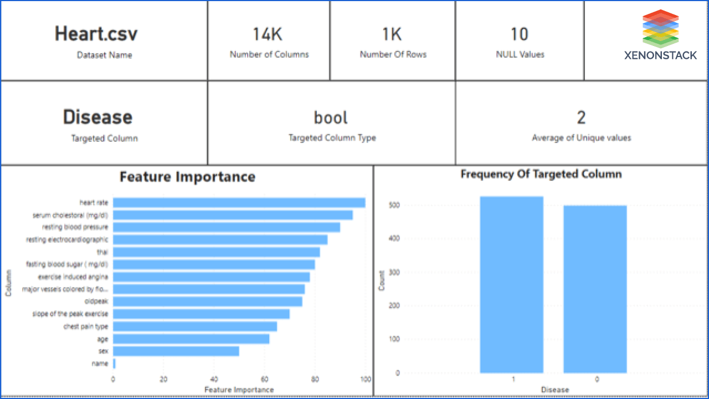Click the 'Disease' x-axis title under frequency chart
This screenshot has width=709, height=399.
(x=554, y=390)
